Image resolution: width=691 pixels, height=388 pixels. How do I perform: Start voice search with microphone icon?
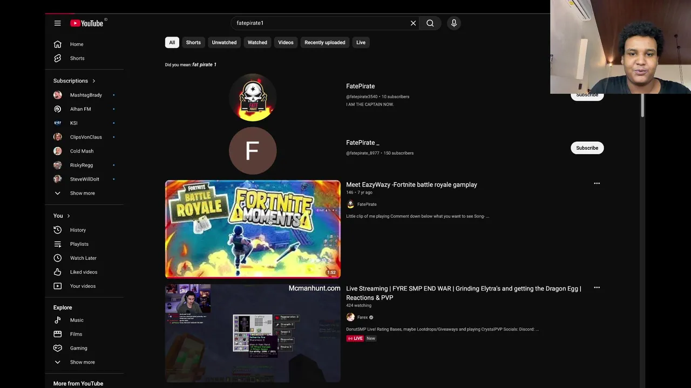coord(454,23)
